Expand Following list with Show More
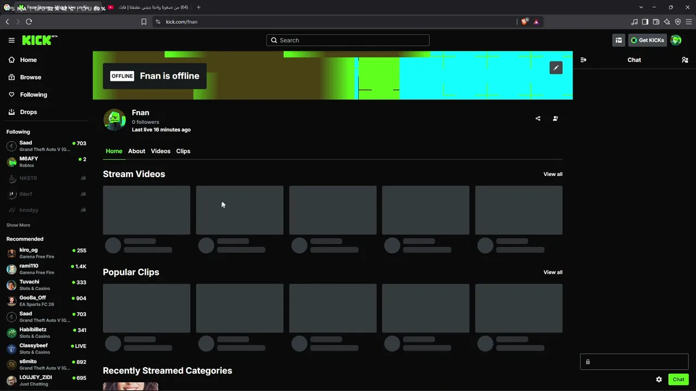696x391 pixels. coord(18,225)
